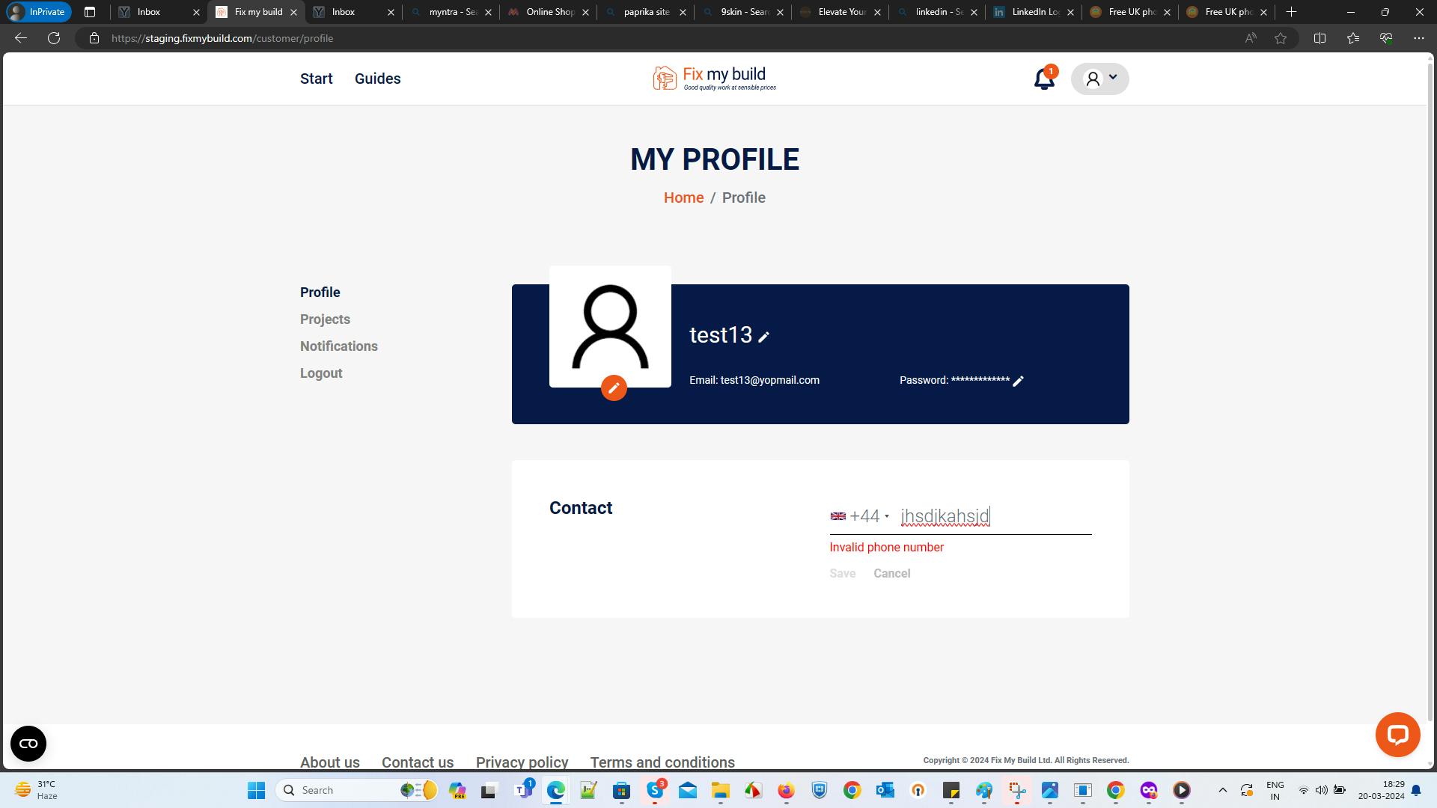
Task: Click the phone number input field
Action: [995, 516]
